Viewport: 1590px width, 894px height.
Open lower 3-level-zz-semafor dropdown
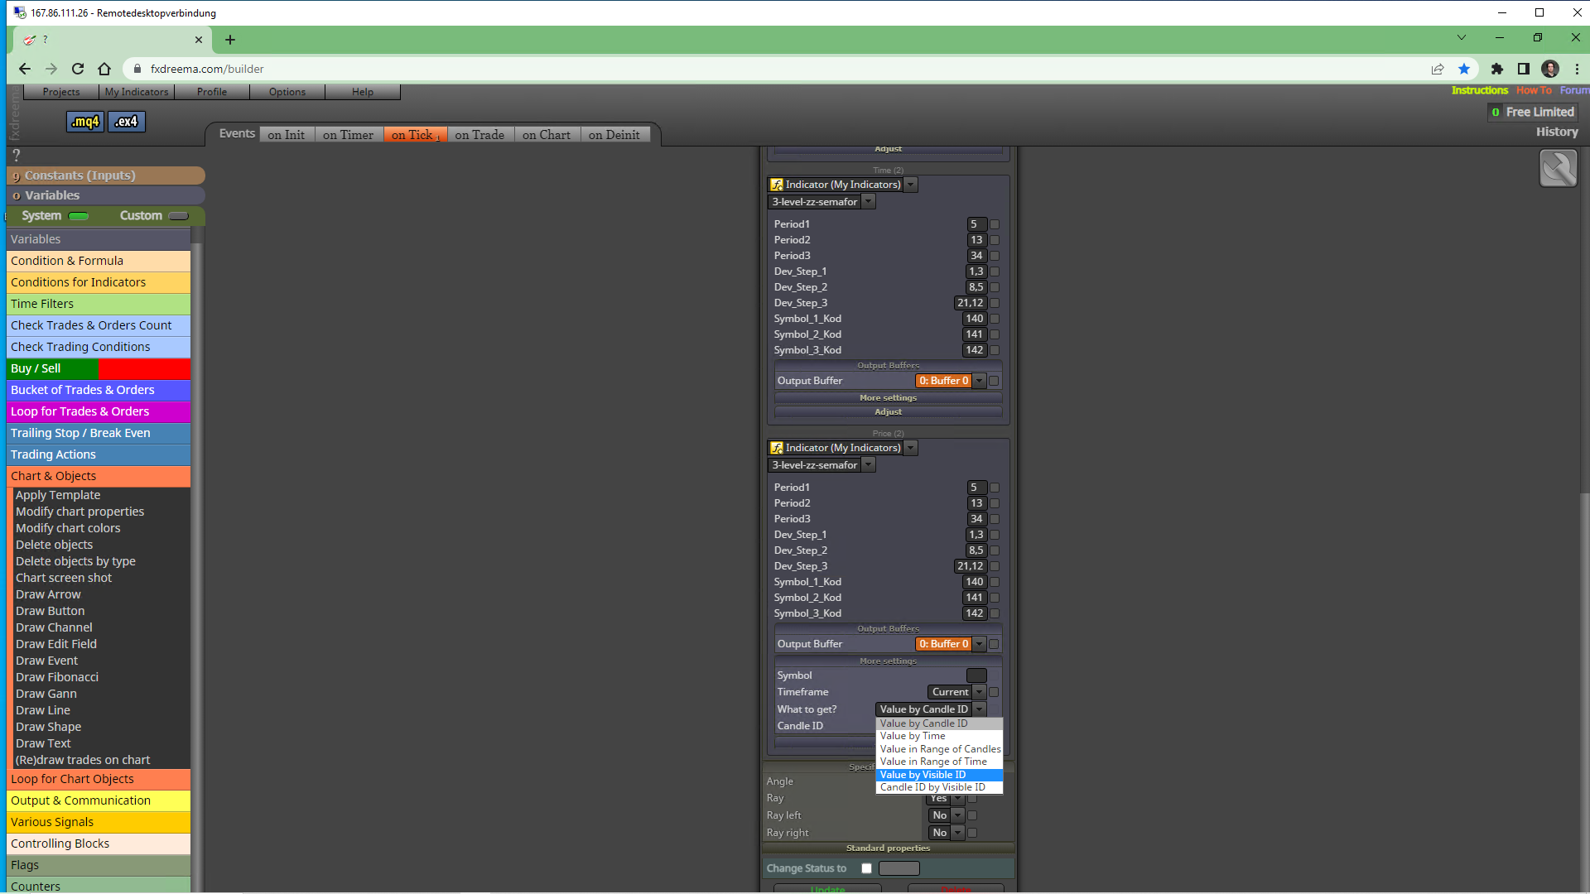[x=868, y=465]
